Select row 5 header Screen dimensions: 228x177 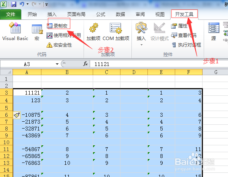(6, 108)
